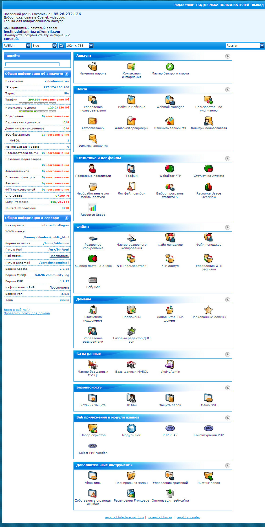Click Выход to log out
Viewport: 265px width, 527px height.
pyautogui.click(x=258, y=5)
